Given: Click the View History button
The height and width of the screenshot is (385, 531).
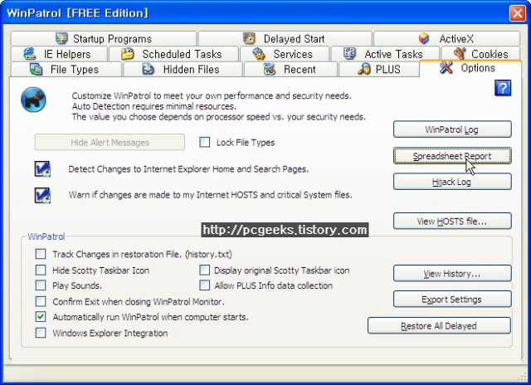Looking at the screenshot, I should pos(452,273).
